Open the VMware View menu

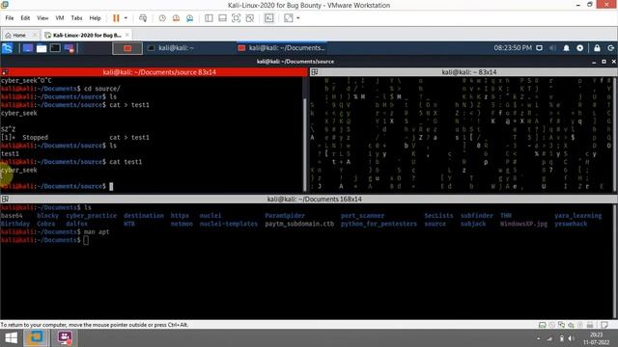pyautogui.click(x=42, y=18)
